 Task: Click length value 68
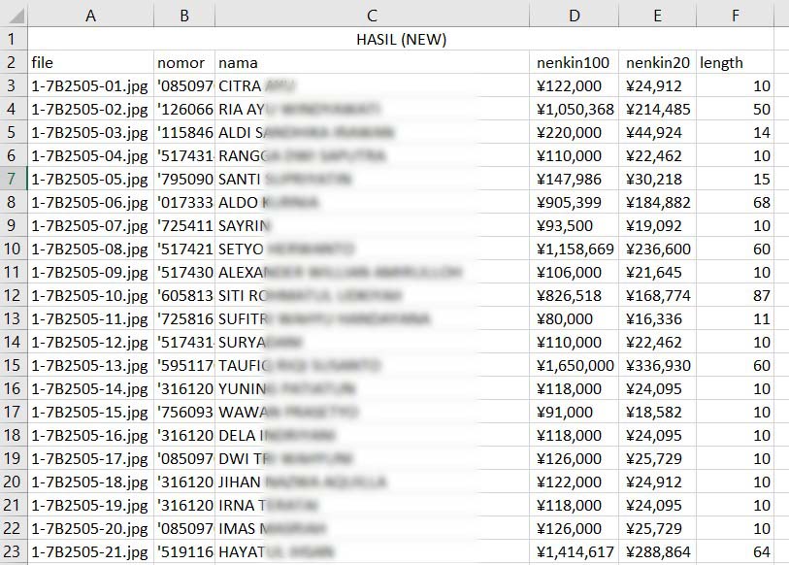[x=736, y=202]
